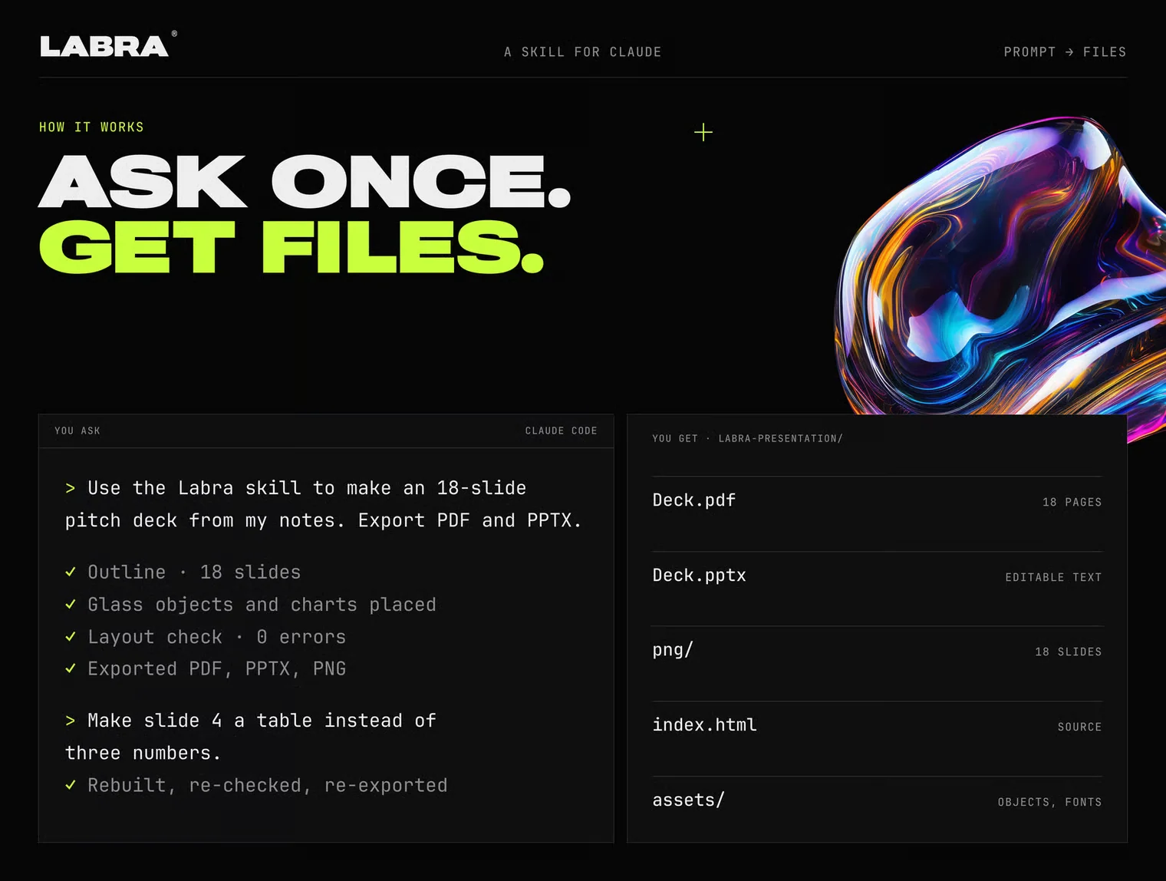
Task: Click the checkmark beside Outline · 18 slides
Action: (71, 572)
